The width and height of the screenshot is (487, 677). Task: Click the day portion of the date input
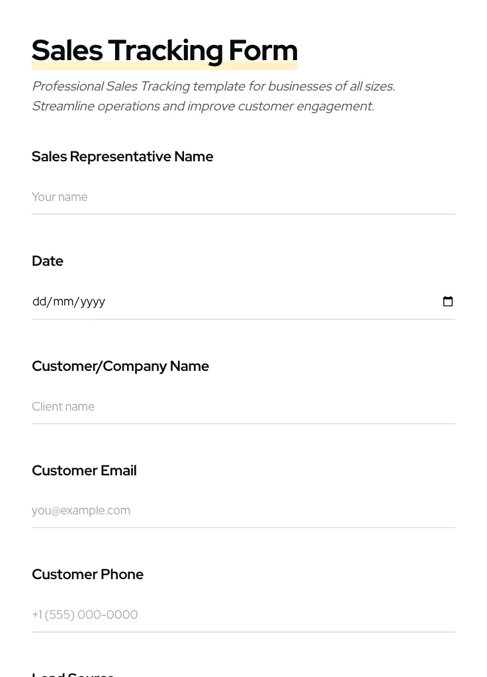click(38, 301)
